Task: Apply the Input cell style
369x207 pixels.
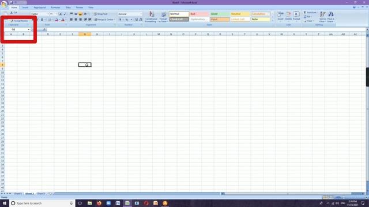Action: (219, 19)
